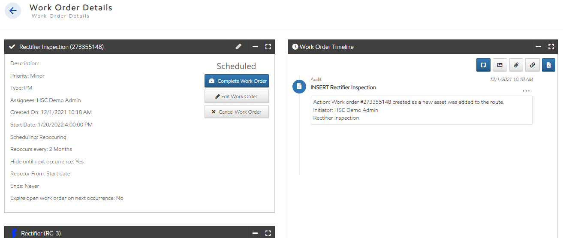563x238 pixels.
Task: Add a link with the chain icon
Action: click(x=532, y=65)
